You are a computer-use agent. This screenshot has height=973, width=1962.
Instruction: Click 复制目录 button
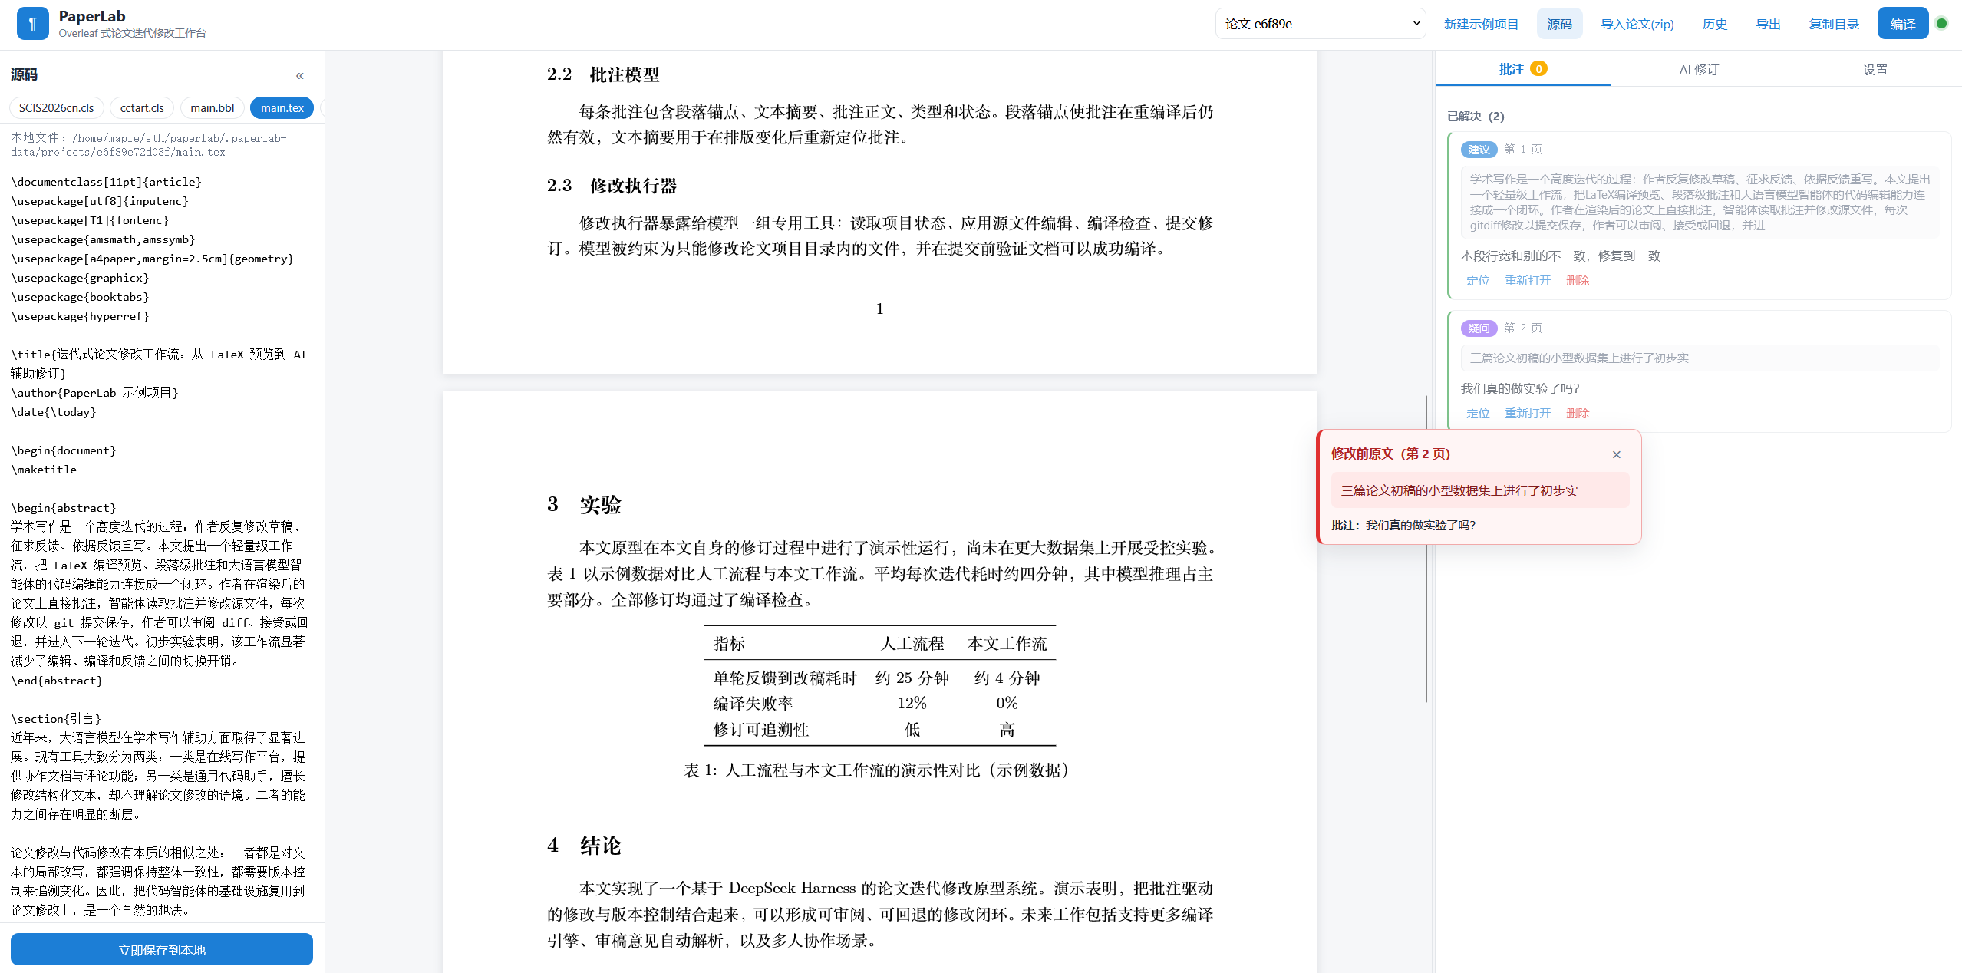(1834, 24)
